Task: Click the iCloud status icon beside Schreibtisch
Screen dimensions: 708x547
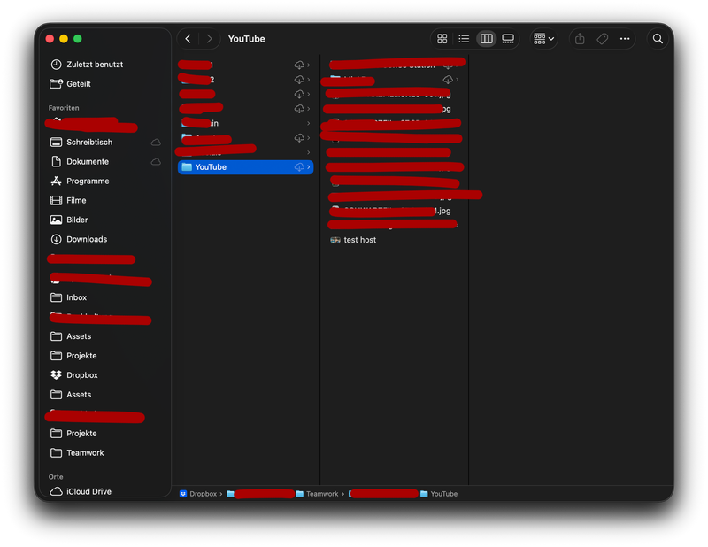Action: pyautogui.click(x=156, y=143)
